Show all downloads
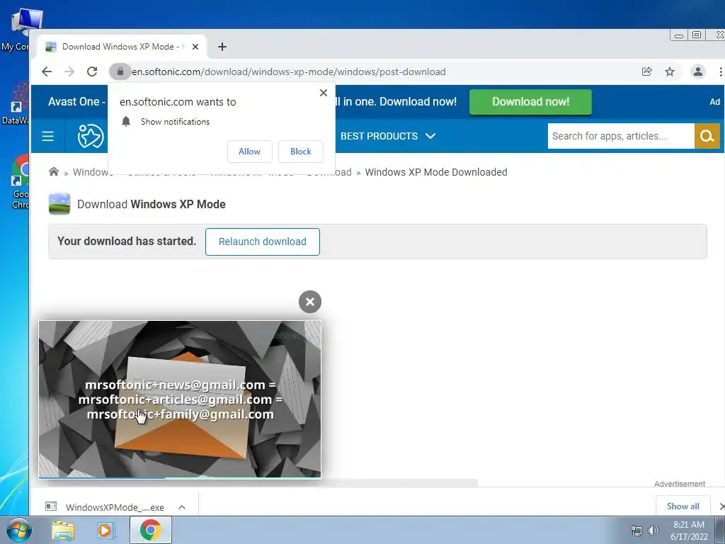This screenshot has width=725, height=544. coord(683,506)
